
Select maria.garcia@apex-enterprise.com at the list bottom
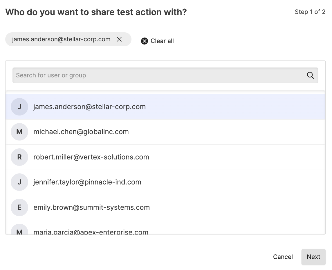pos(91,232)
